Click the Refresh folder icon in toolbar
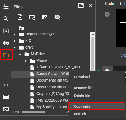The image size is (126, 120). pyautogui.click(x=32, y=17)
